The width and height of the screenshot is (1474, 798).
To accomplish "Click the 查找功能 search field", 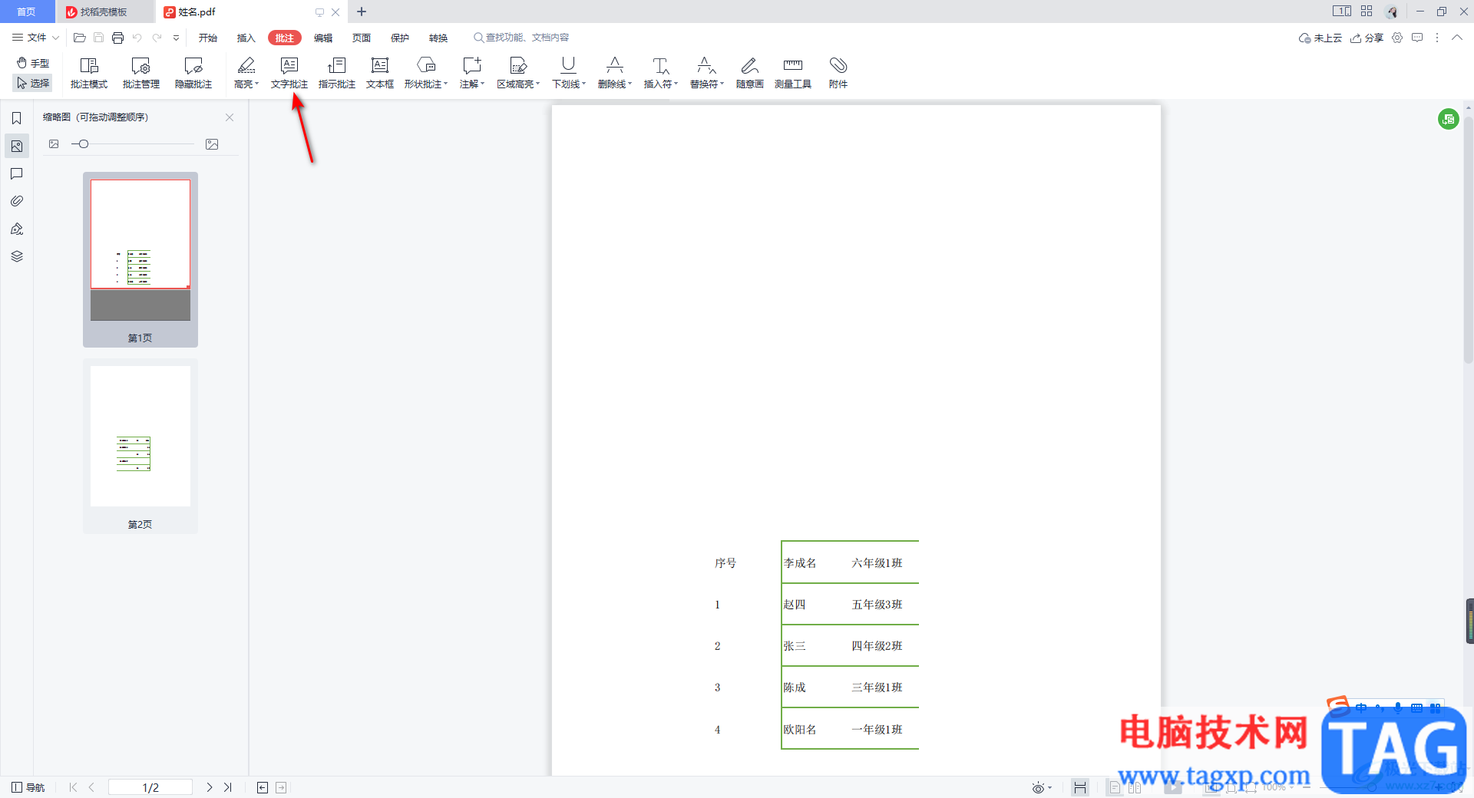I will point(522,38).
